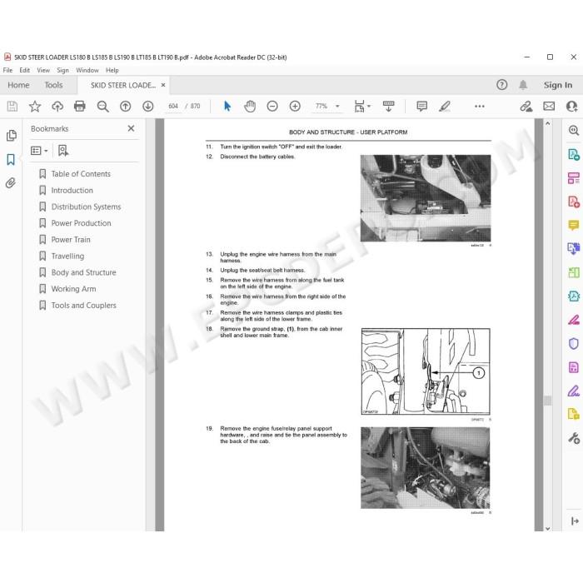Click scrollbar up arrow
583x583 pixels.
[x=548, y=123]
